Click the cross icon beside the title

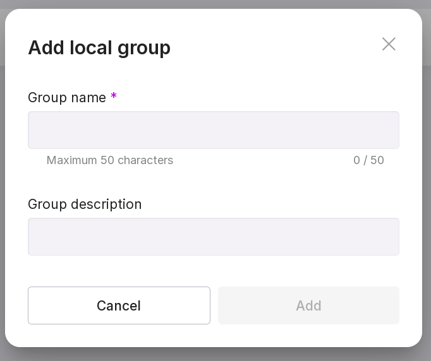click(x=389, y=44)
